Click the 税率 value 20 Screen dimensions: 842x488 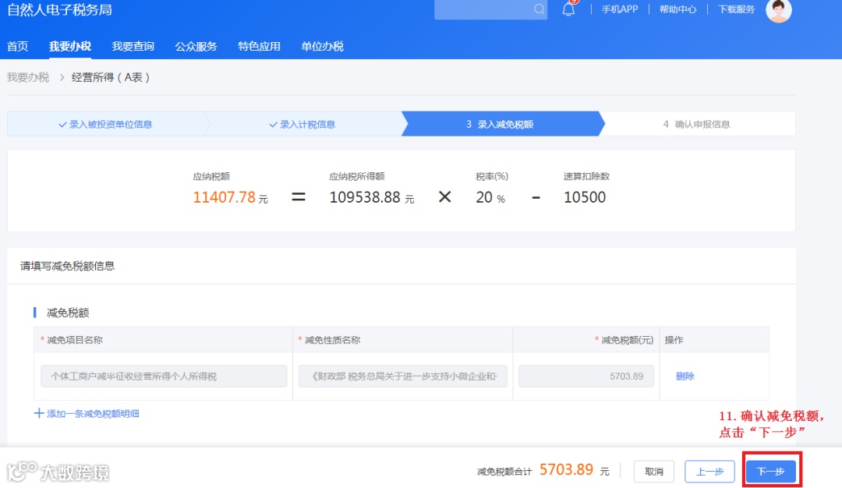[484, 197]
